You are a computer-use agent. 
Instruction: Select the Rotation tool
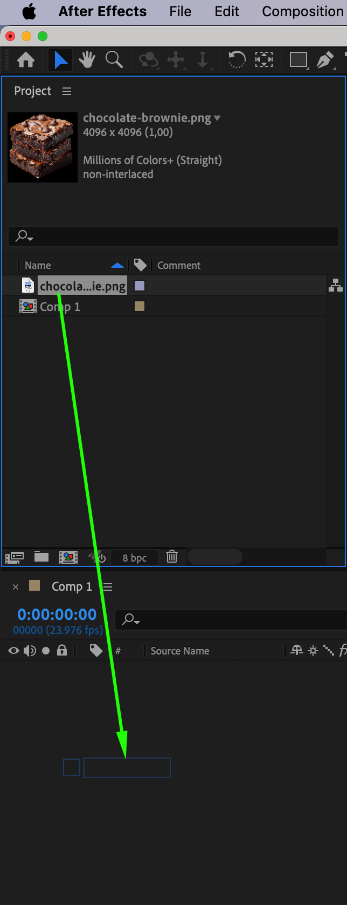(237, 59)
